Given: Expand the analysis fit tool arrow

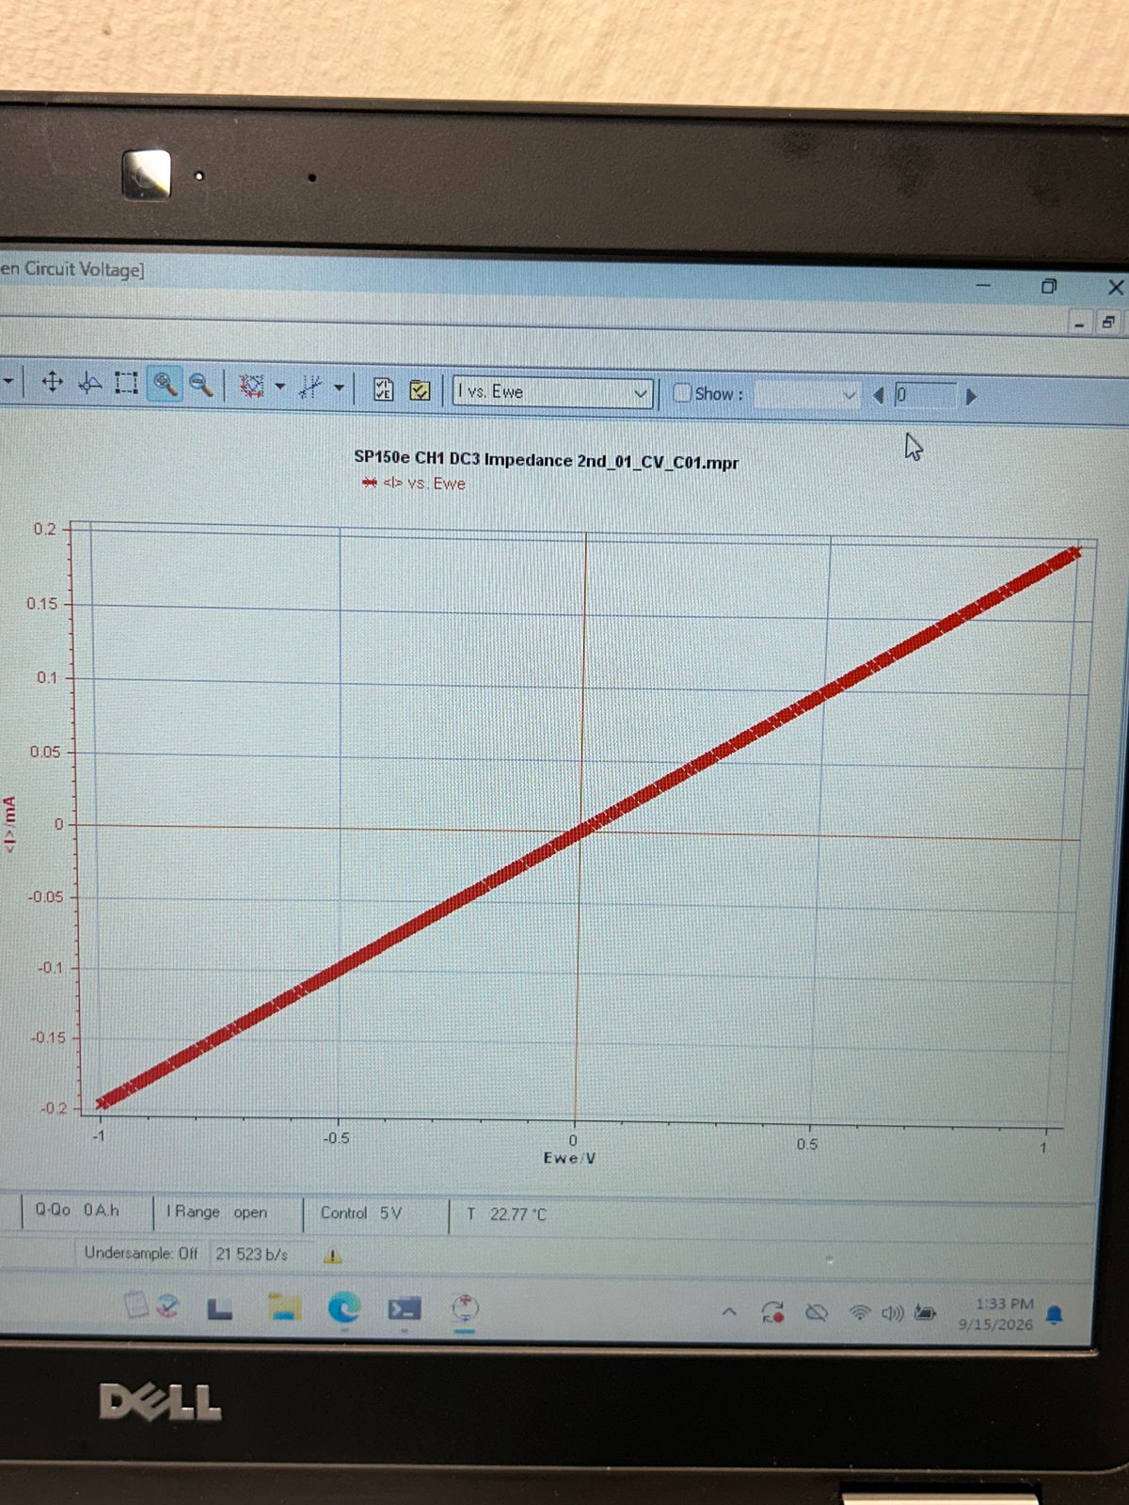Looking at the screenshot, I should pyautogui.click(x=339, y=388).
